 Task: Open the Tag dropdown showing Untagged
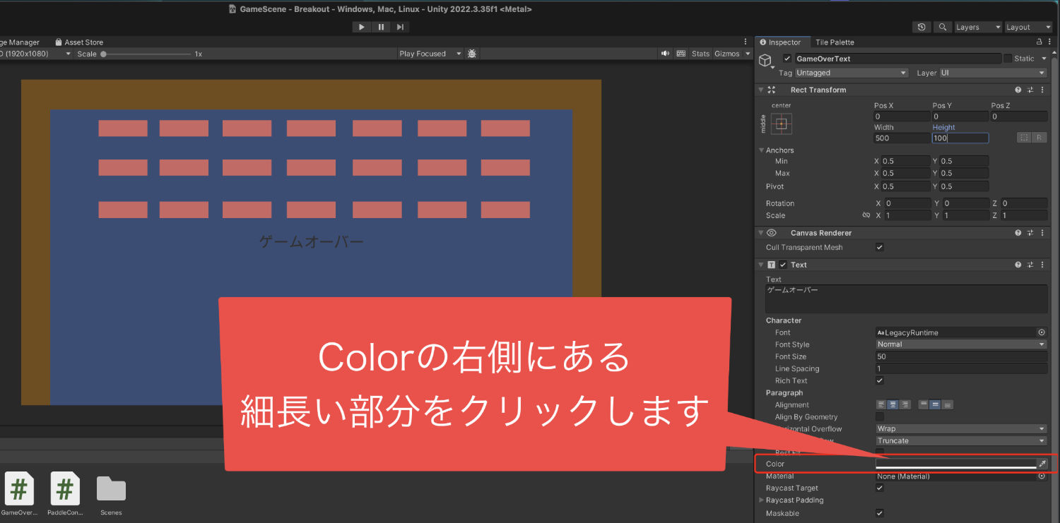coord(852,73)
